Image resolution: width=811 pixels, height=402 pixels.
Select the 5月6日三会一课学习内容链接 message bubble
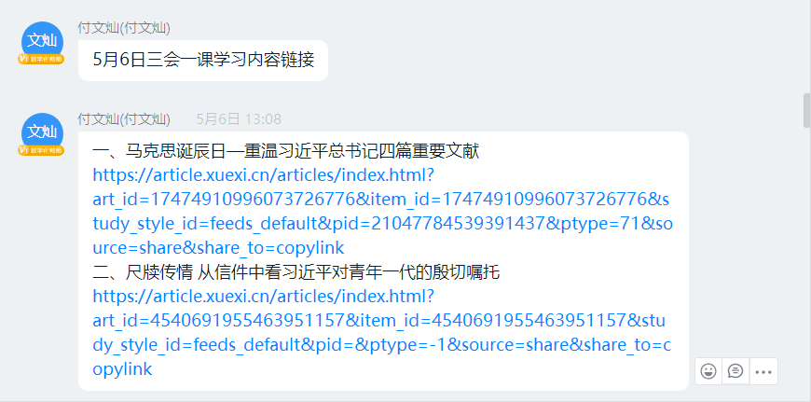[203, 61]
